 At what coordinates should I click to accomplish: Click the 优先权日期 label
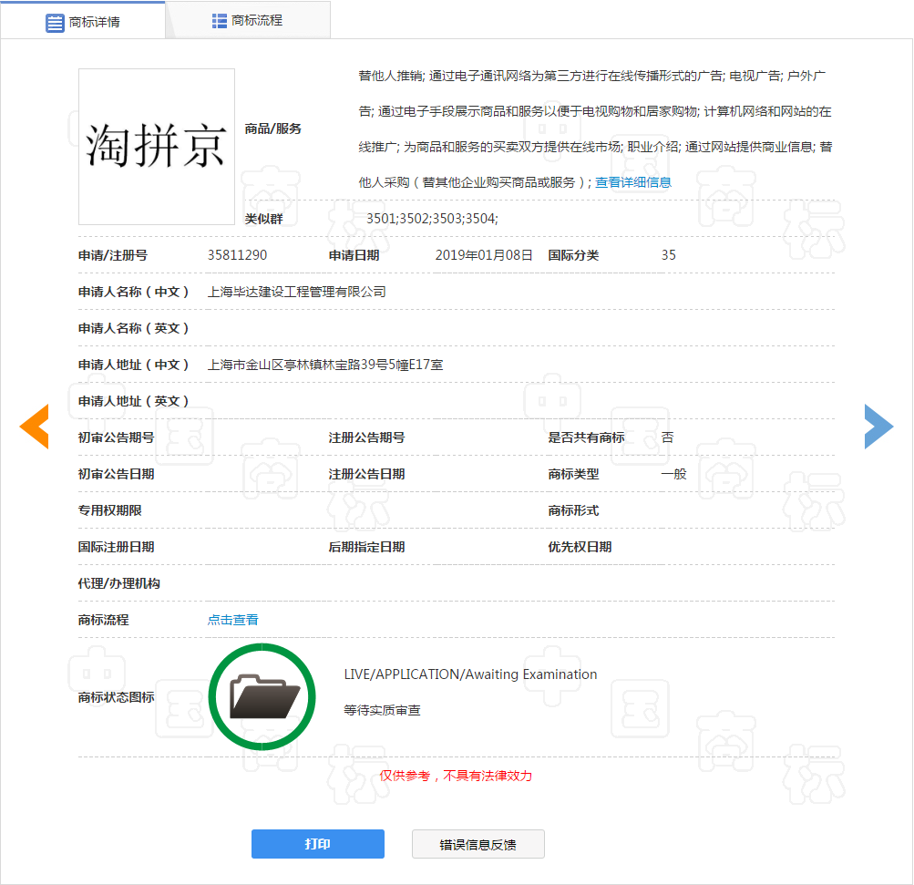point(580,547)
